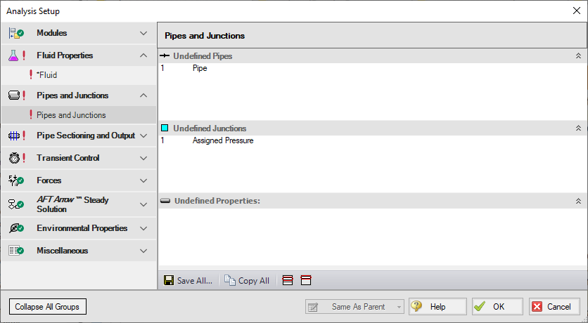The height and width of the screenshot is (323, 588).
Task: Confirm with the OK button
Action: pos(497,307)
